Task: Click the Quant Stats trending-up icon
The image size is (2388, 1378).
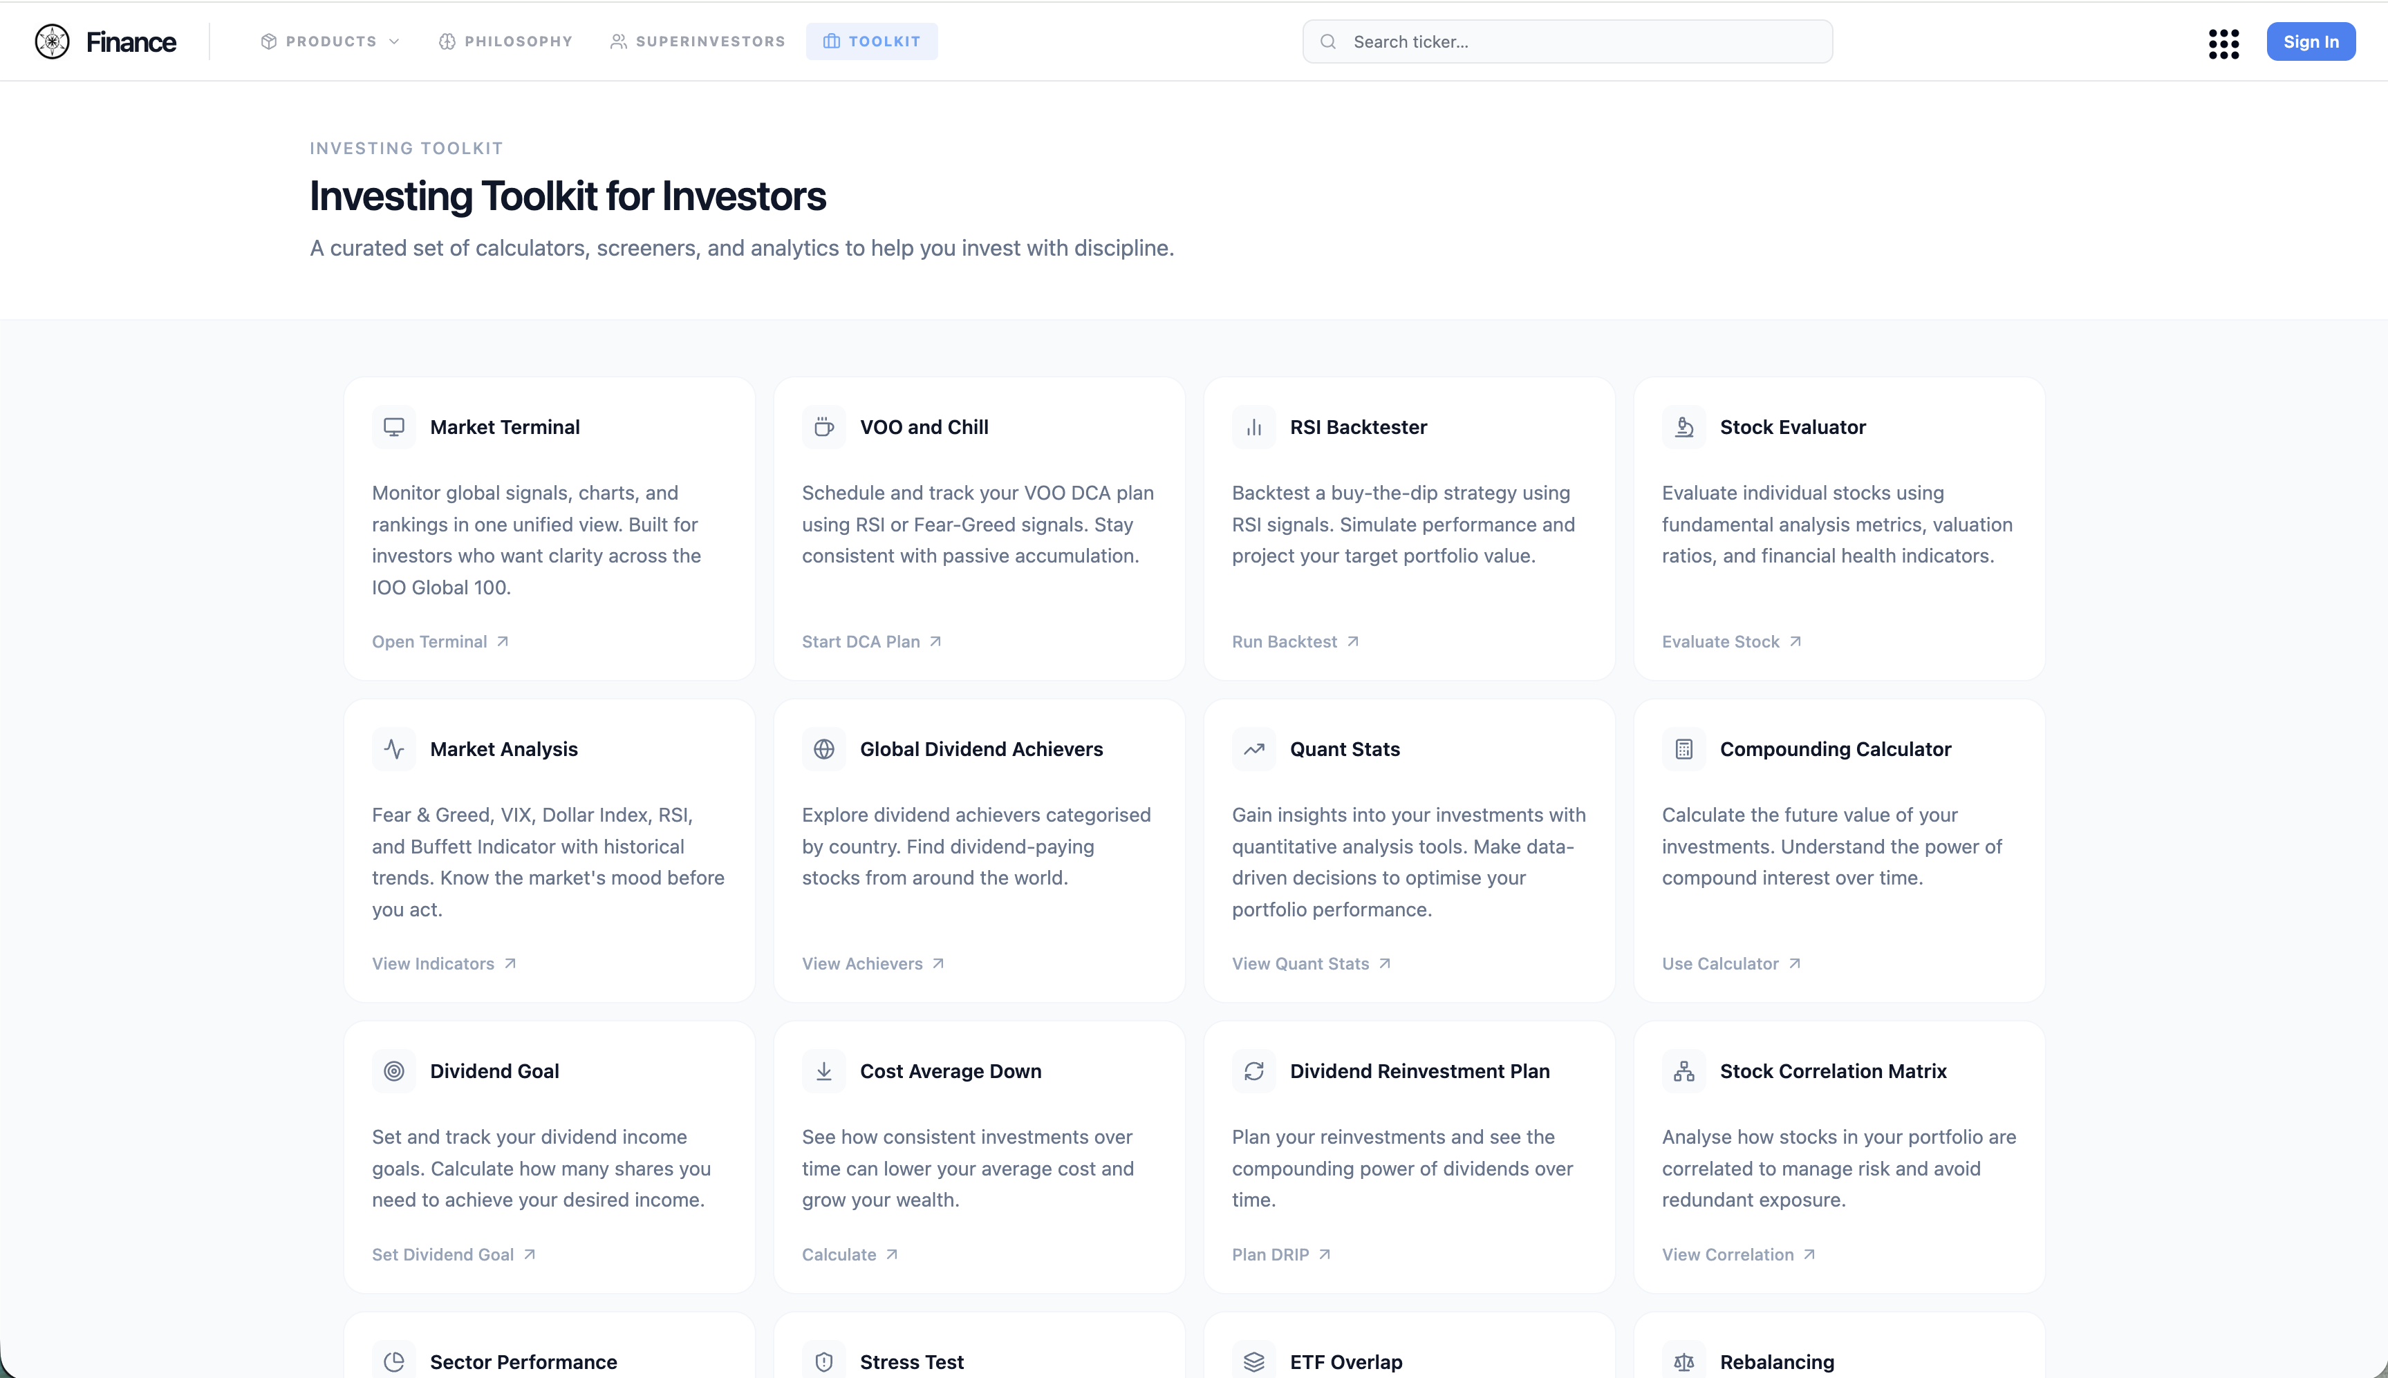Action: (1253, 748)
